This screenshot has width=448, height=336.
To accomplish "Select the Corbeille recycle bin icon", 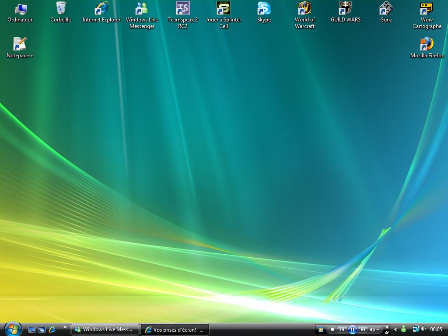I will [x=60, y=12].
